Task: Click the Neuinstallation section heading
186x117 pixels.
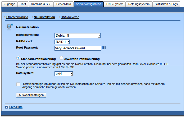Action: pos(28,27)
